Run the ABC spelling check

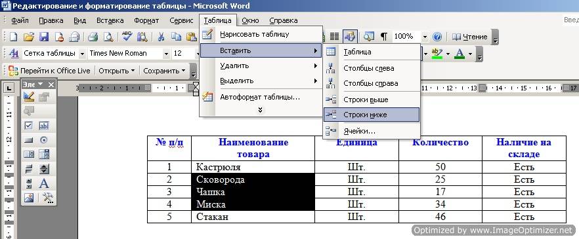click(127, 37)
